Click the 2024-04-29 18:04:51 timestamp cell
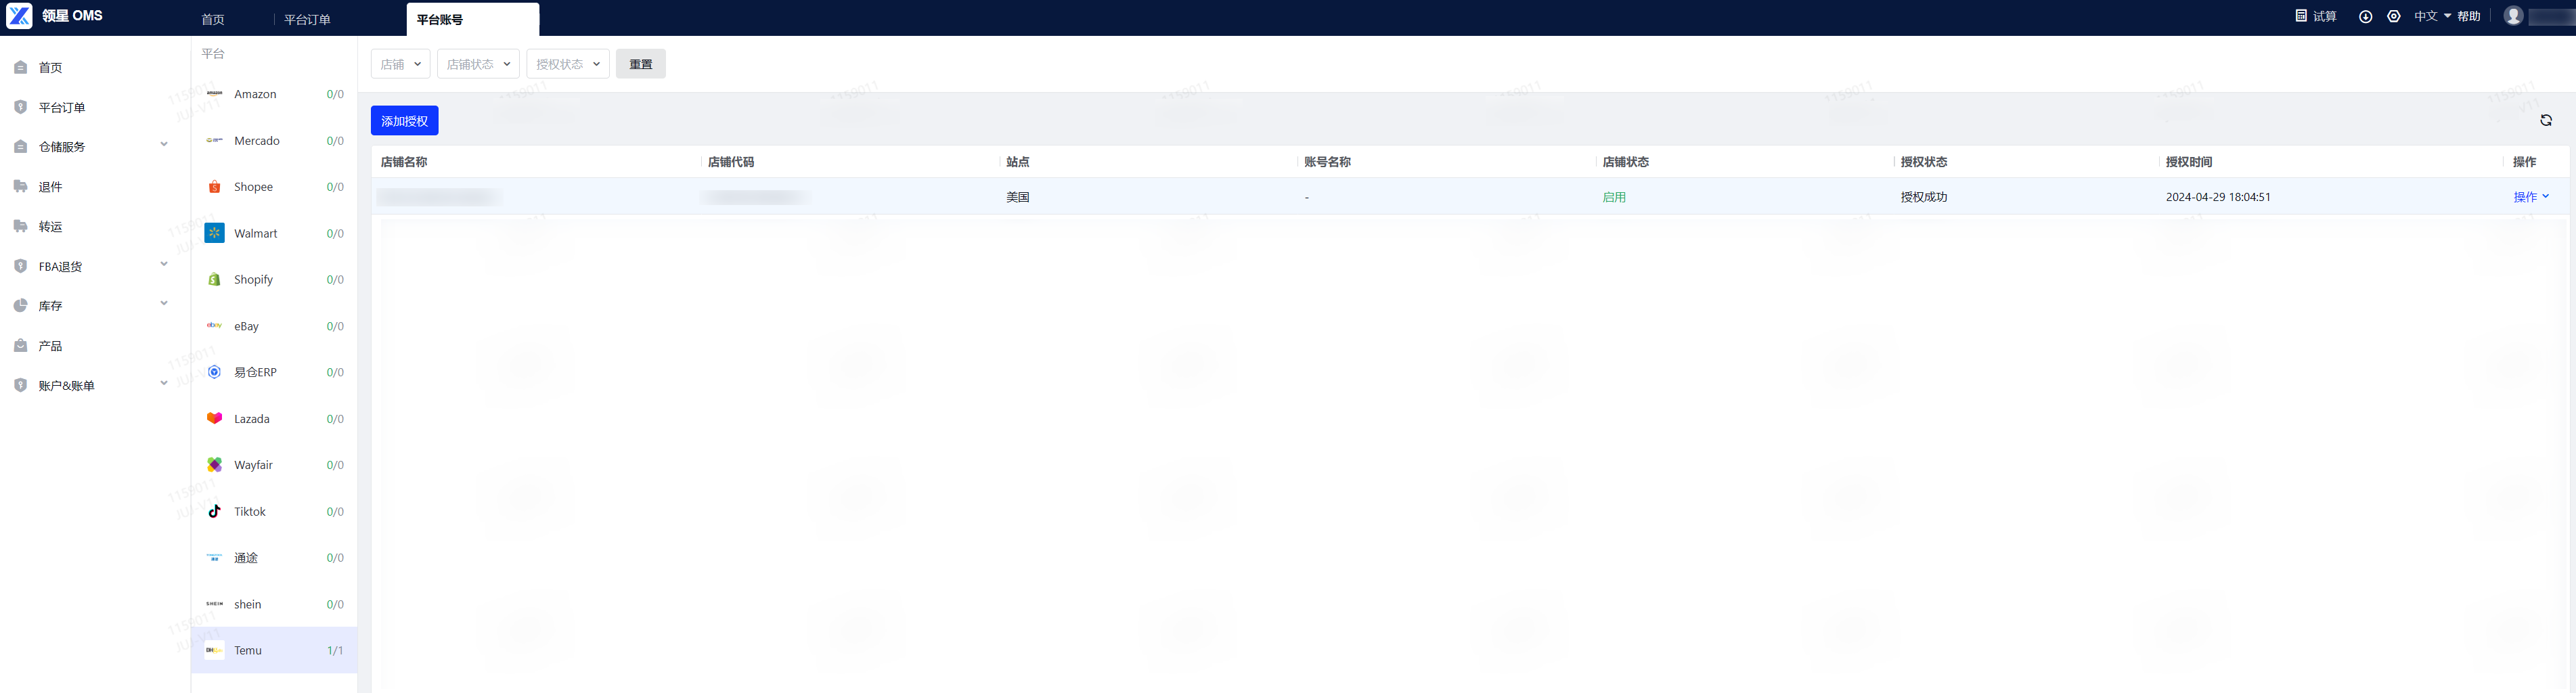 pos(2218,197)
